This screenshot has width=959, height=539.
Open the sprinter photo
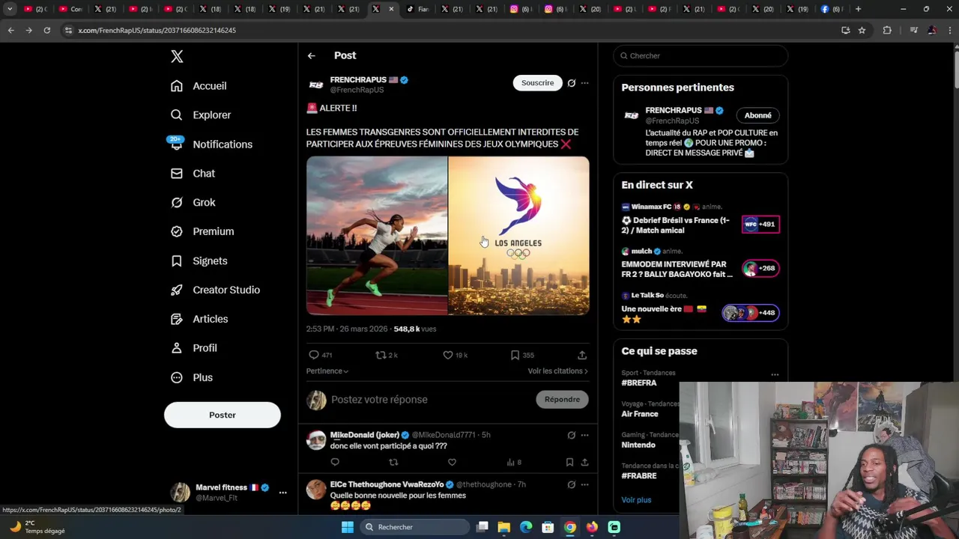[377, 236]
